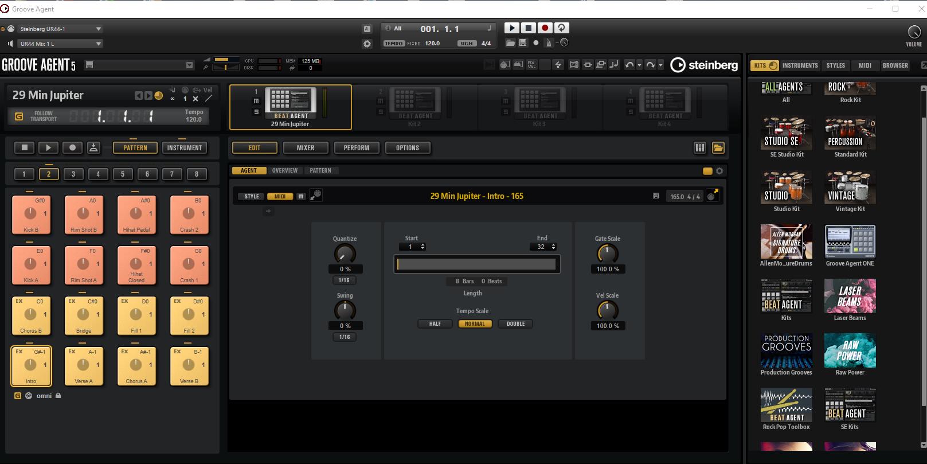Open the MIXER page
The height and width of the screenshot is (464, 927).
coord(306,147)
